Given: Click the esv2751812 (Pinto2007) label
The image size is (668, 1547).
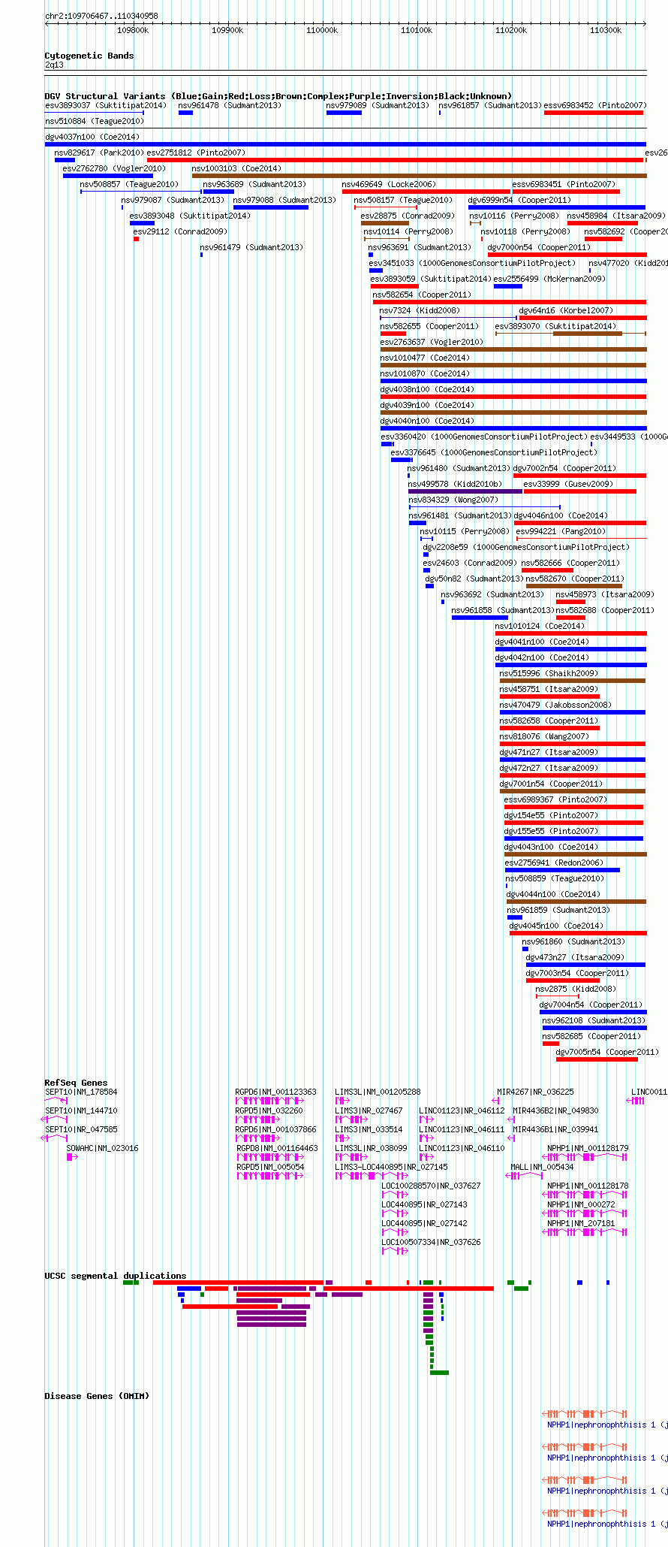Looking at the screenshot, I should click(x=196, y=153).
